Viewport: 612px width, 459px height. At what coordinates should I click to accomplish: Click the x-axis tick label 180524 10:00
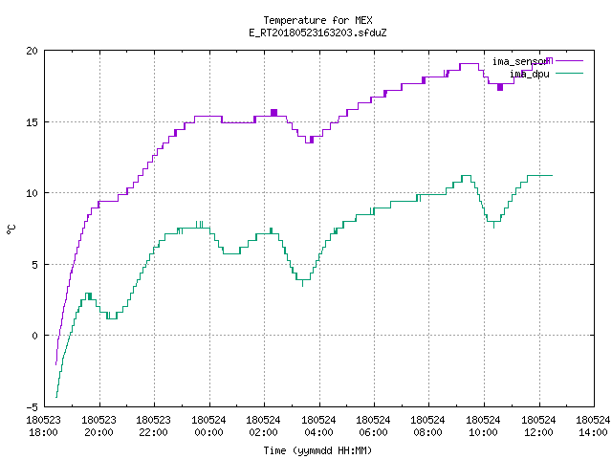(x=484, y=426)
